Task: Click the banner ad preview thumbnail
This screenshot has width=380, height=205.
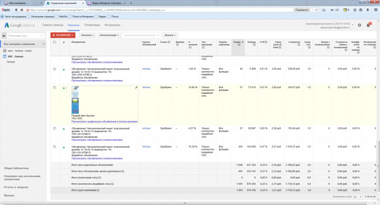Action: click(x=76, y=99)
